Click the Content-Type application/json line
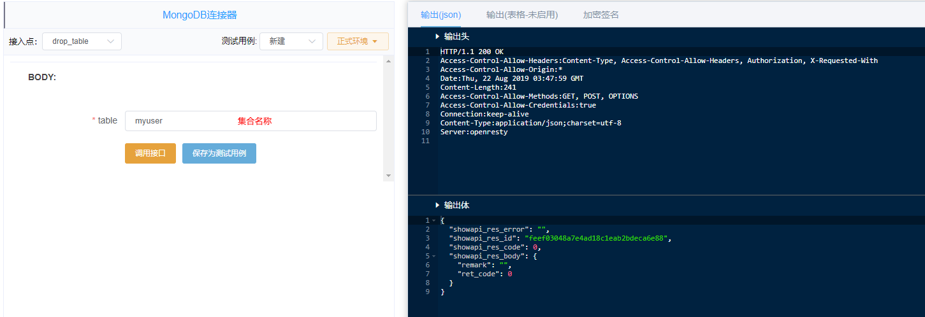The height and width of the screenshot is (317, 925). 530,123
